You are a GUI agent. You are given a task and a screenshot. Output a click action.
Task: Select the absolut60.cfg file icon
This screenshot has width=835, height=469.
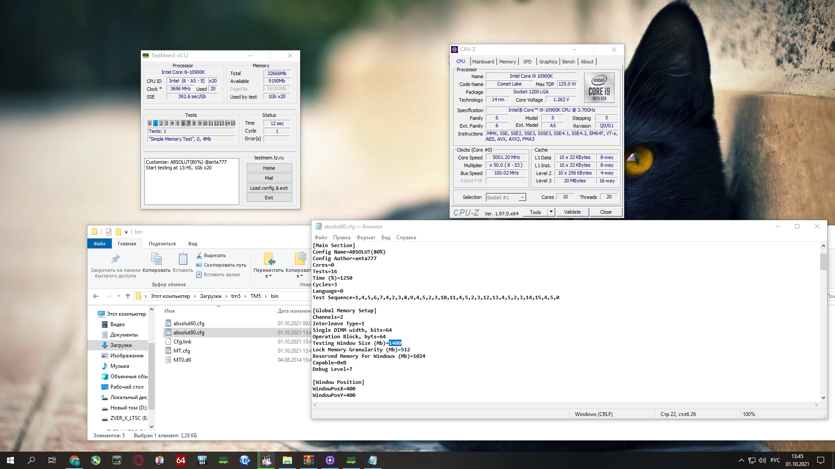pyautogui.click(x=168, y=323)
